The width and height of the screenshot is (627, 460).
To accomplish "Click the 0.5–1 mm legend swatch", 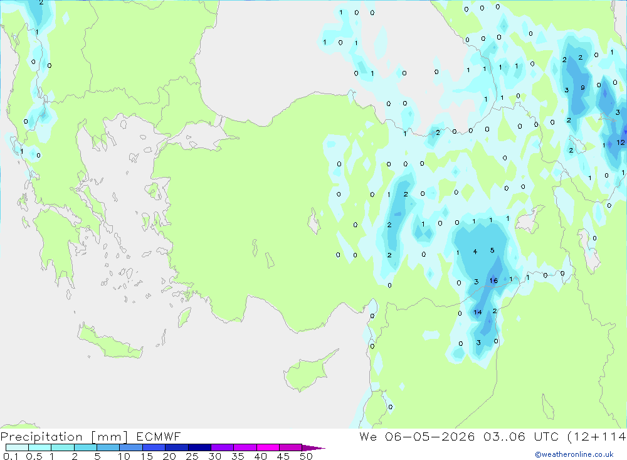I will [40, 447].
